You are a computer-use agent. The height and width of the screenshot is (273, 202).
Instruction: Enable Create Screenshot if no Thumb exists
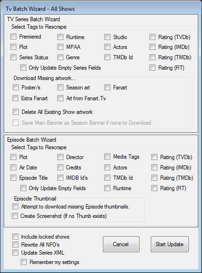pos(15,216)
